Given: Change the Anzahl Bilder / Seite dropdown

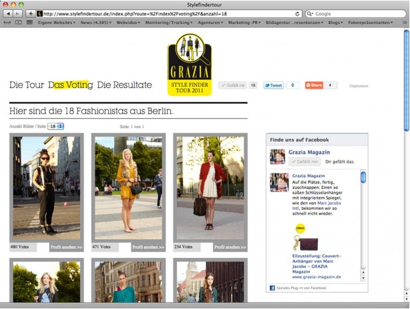Looking at the screenshot, I should (55, 126).
